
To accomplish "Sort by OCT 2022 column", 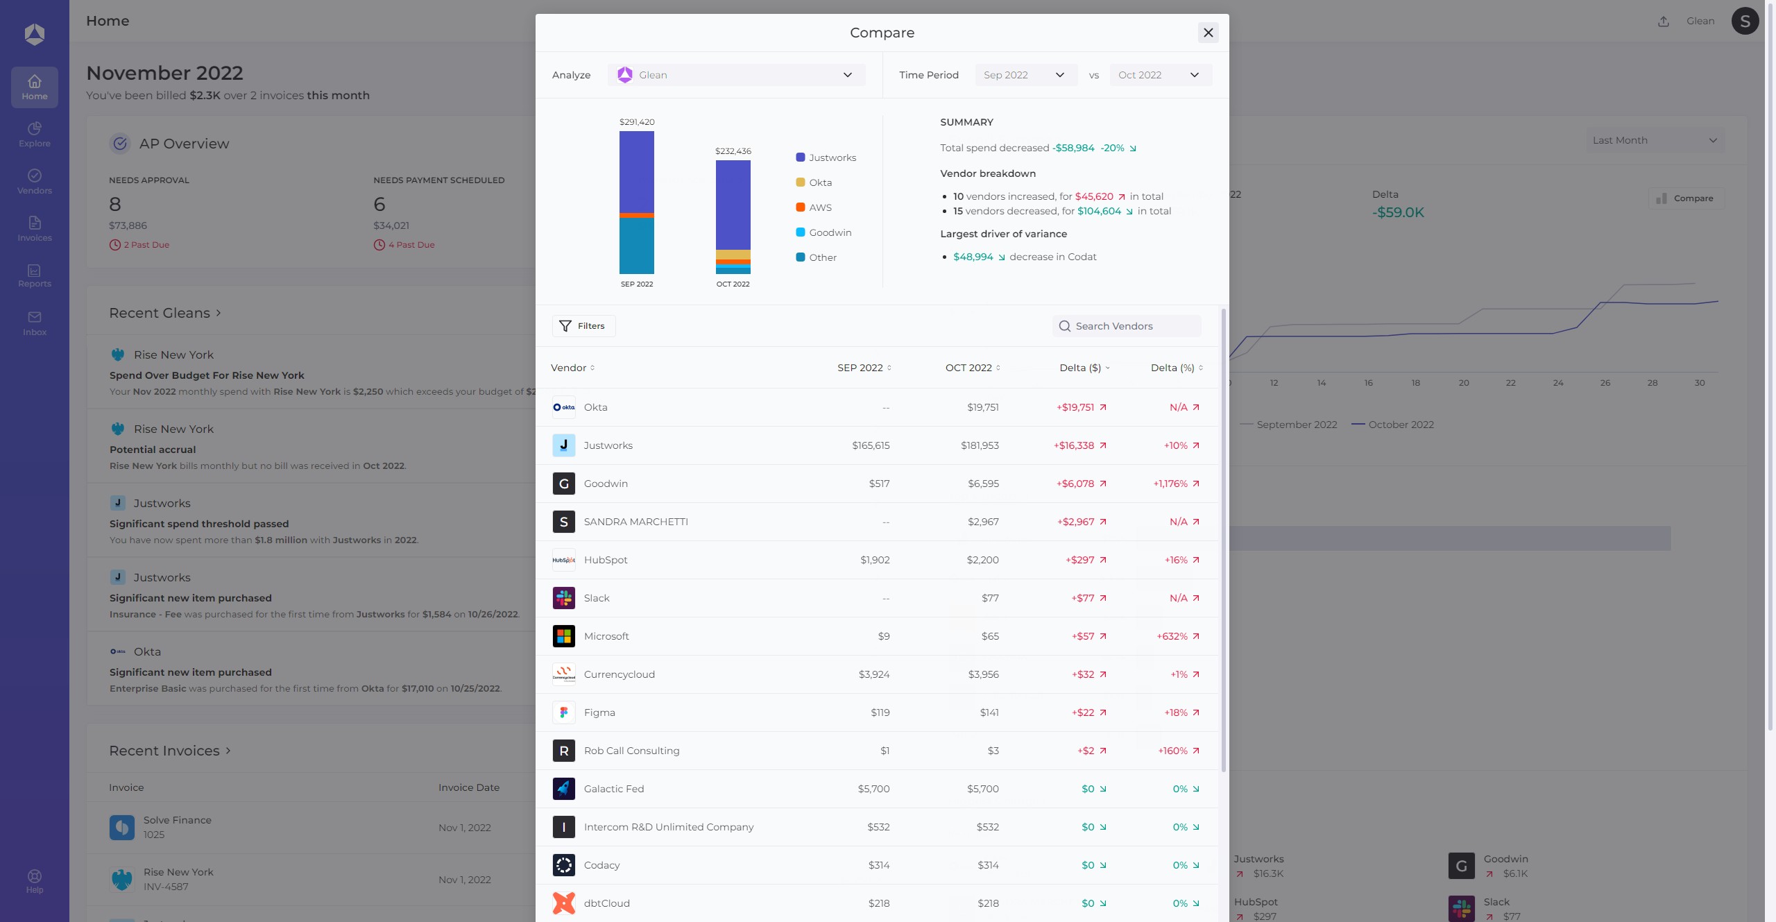I will (x=973, y=368).
